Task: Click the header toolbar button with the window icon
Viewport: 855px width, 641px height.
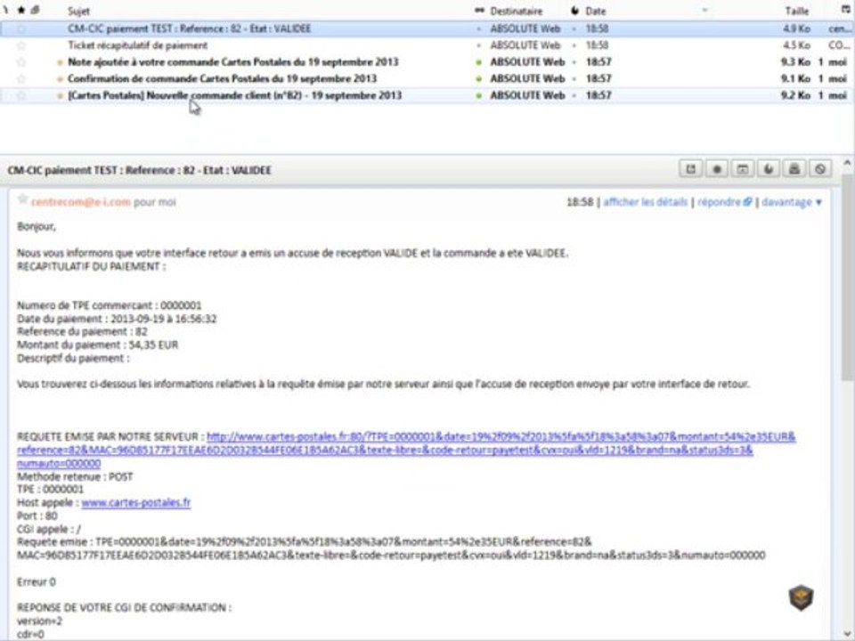Action: click(x=742, y=169)
